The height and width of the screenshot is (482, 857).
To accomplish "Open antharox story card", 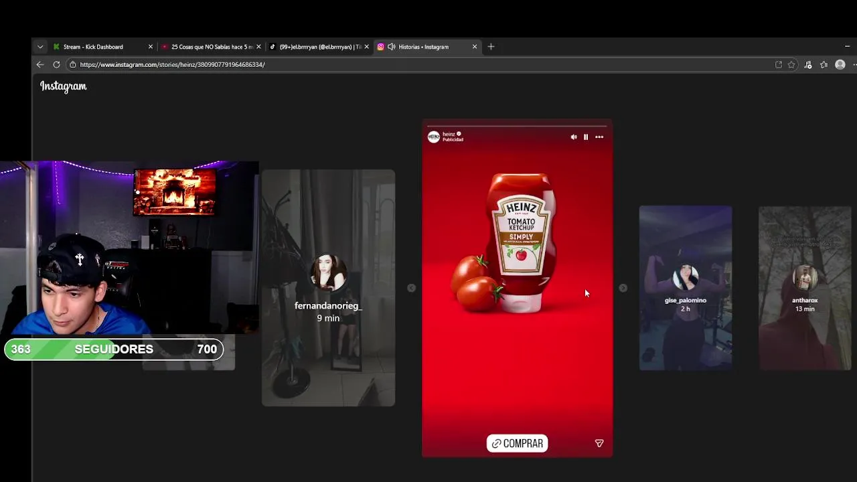I will click(x=805, y=288).
